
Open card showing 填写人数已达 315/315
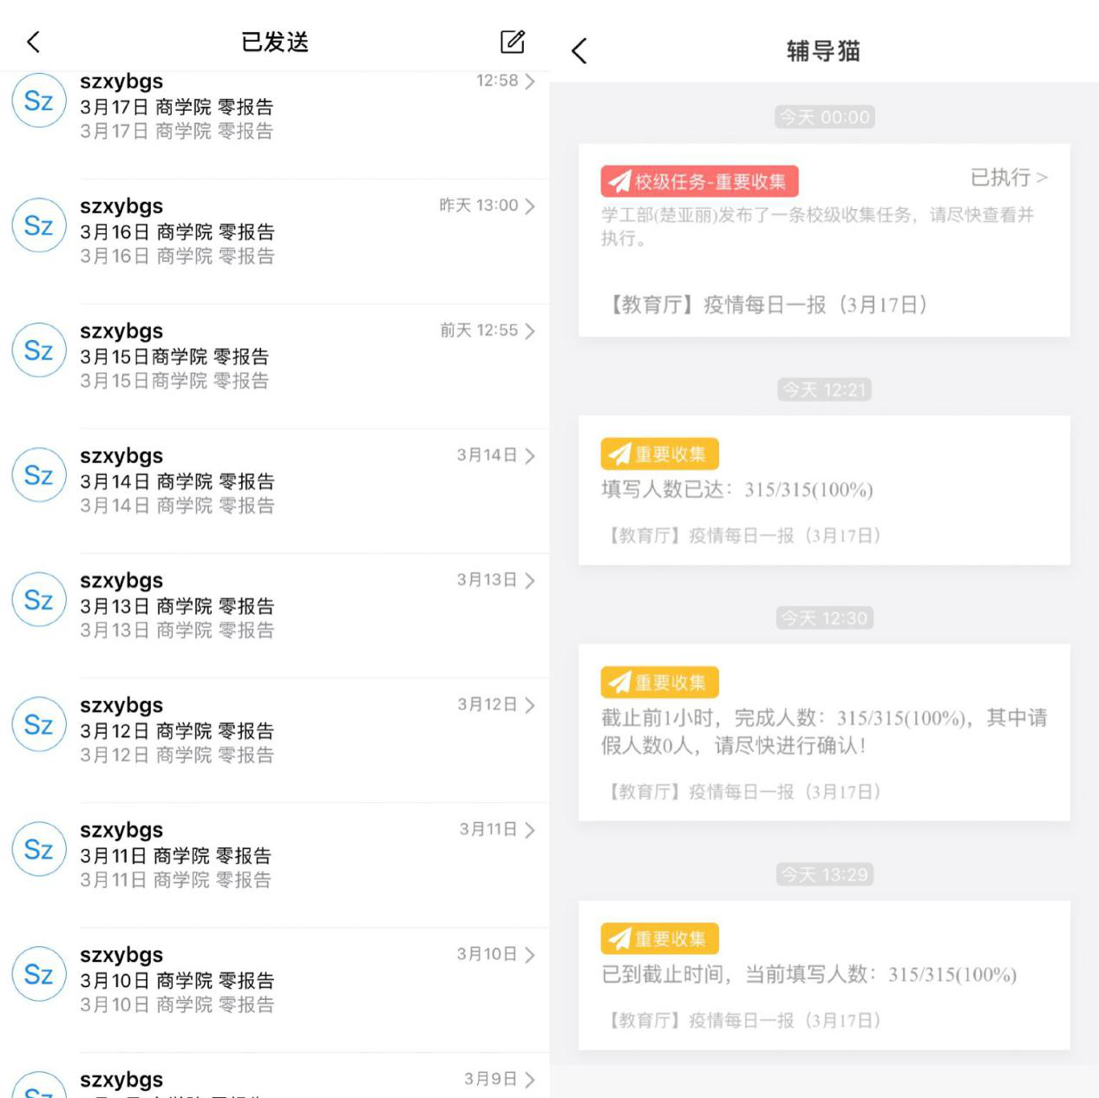(x=823, y=491)
